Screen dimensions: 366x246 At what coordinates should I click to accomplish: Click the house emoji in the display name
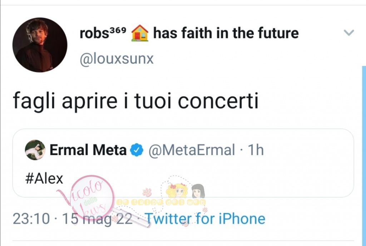click(x=140, y=33)
